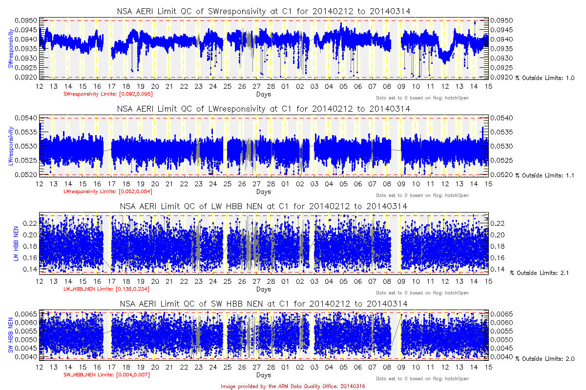Image resolution: width=586 pixels, height=390 pixels.
Task: Click the vertical 'SW HBB NEN' y-axis label
Action: (x=10, y=335)
